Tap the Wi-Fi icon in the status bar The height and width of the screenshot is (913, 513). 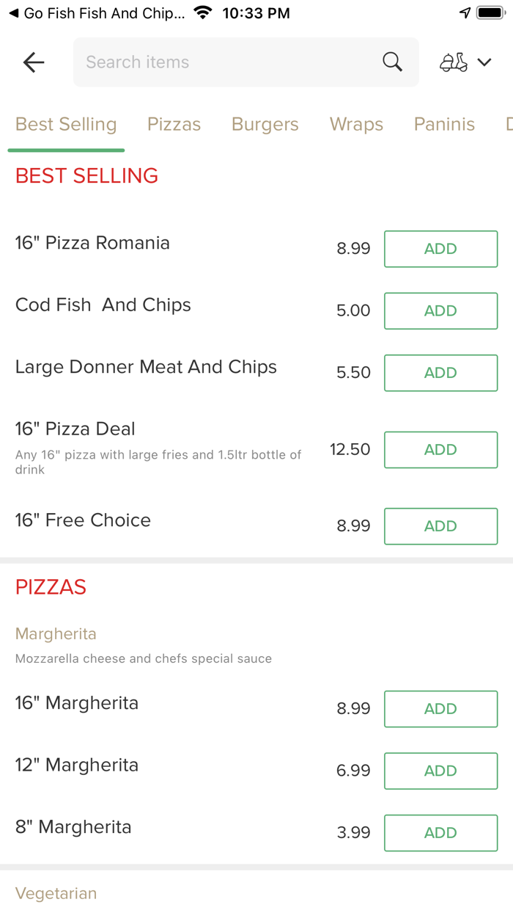[202, 12]
